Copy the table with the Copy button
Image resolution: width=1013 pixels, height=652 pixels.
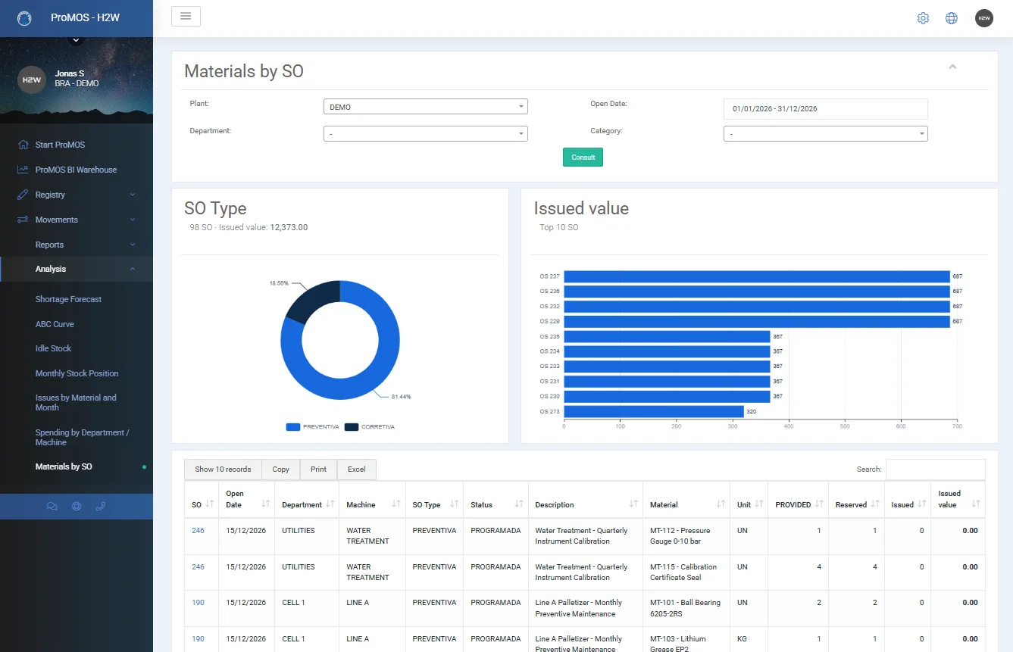(x=281, y=470)
